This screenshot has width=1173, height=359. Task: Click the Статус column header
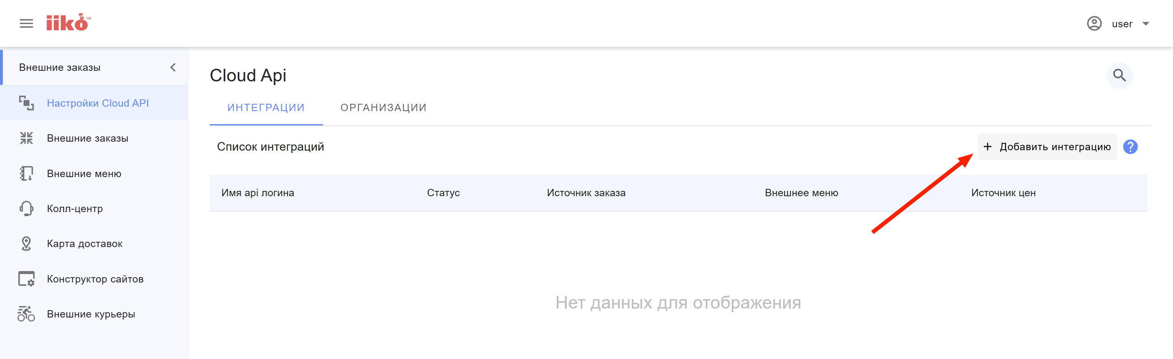(x=443, y=193)
